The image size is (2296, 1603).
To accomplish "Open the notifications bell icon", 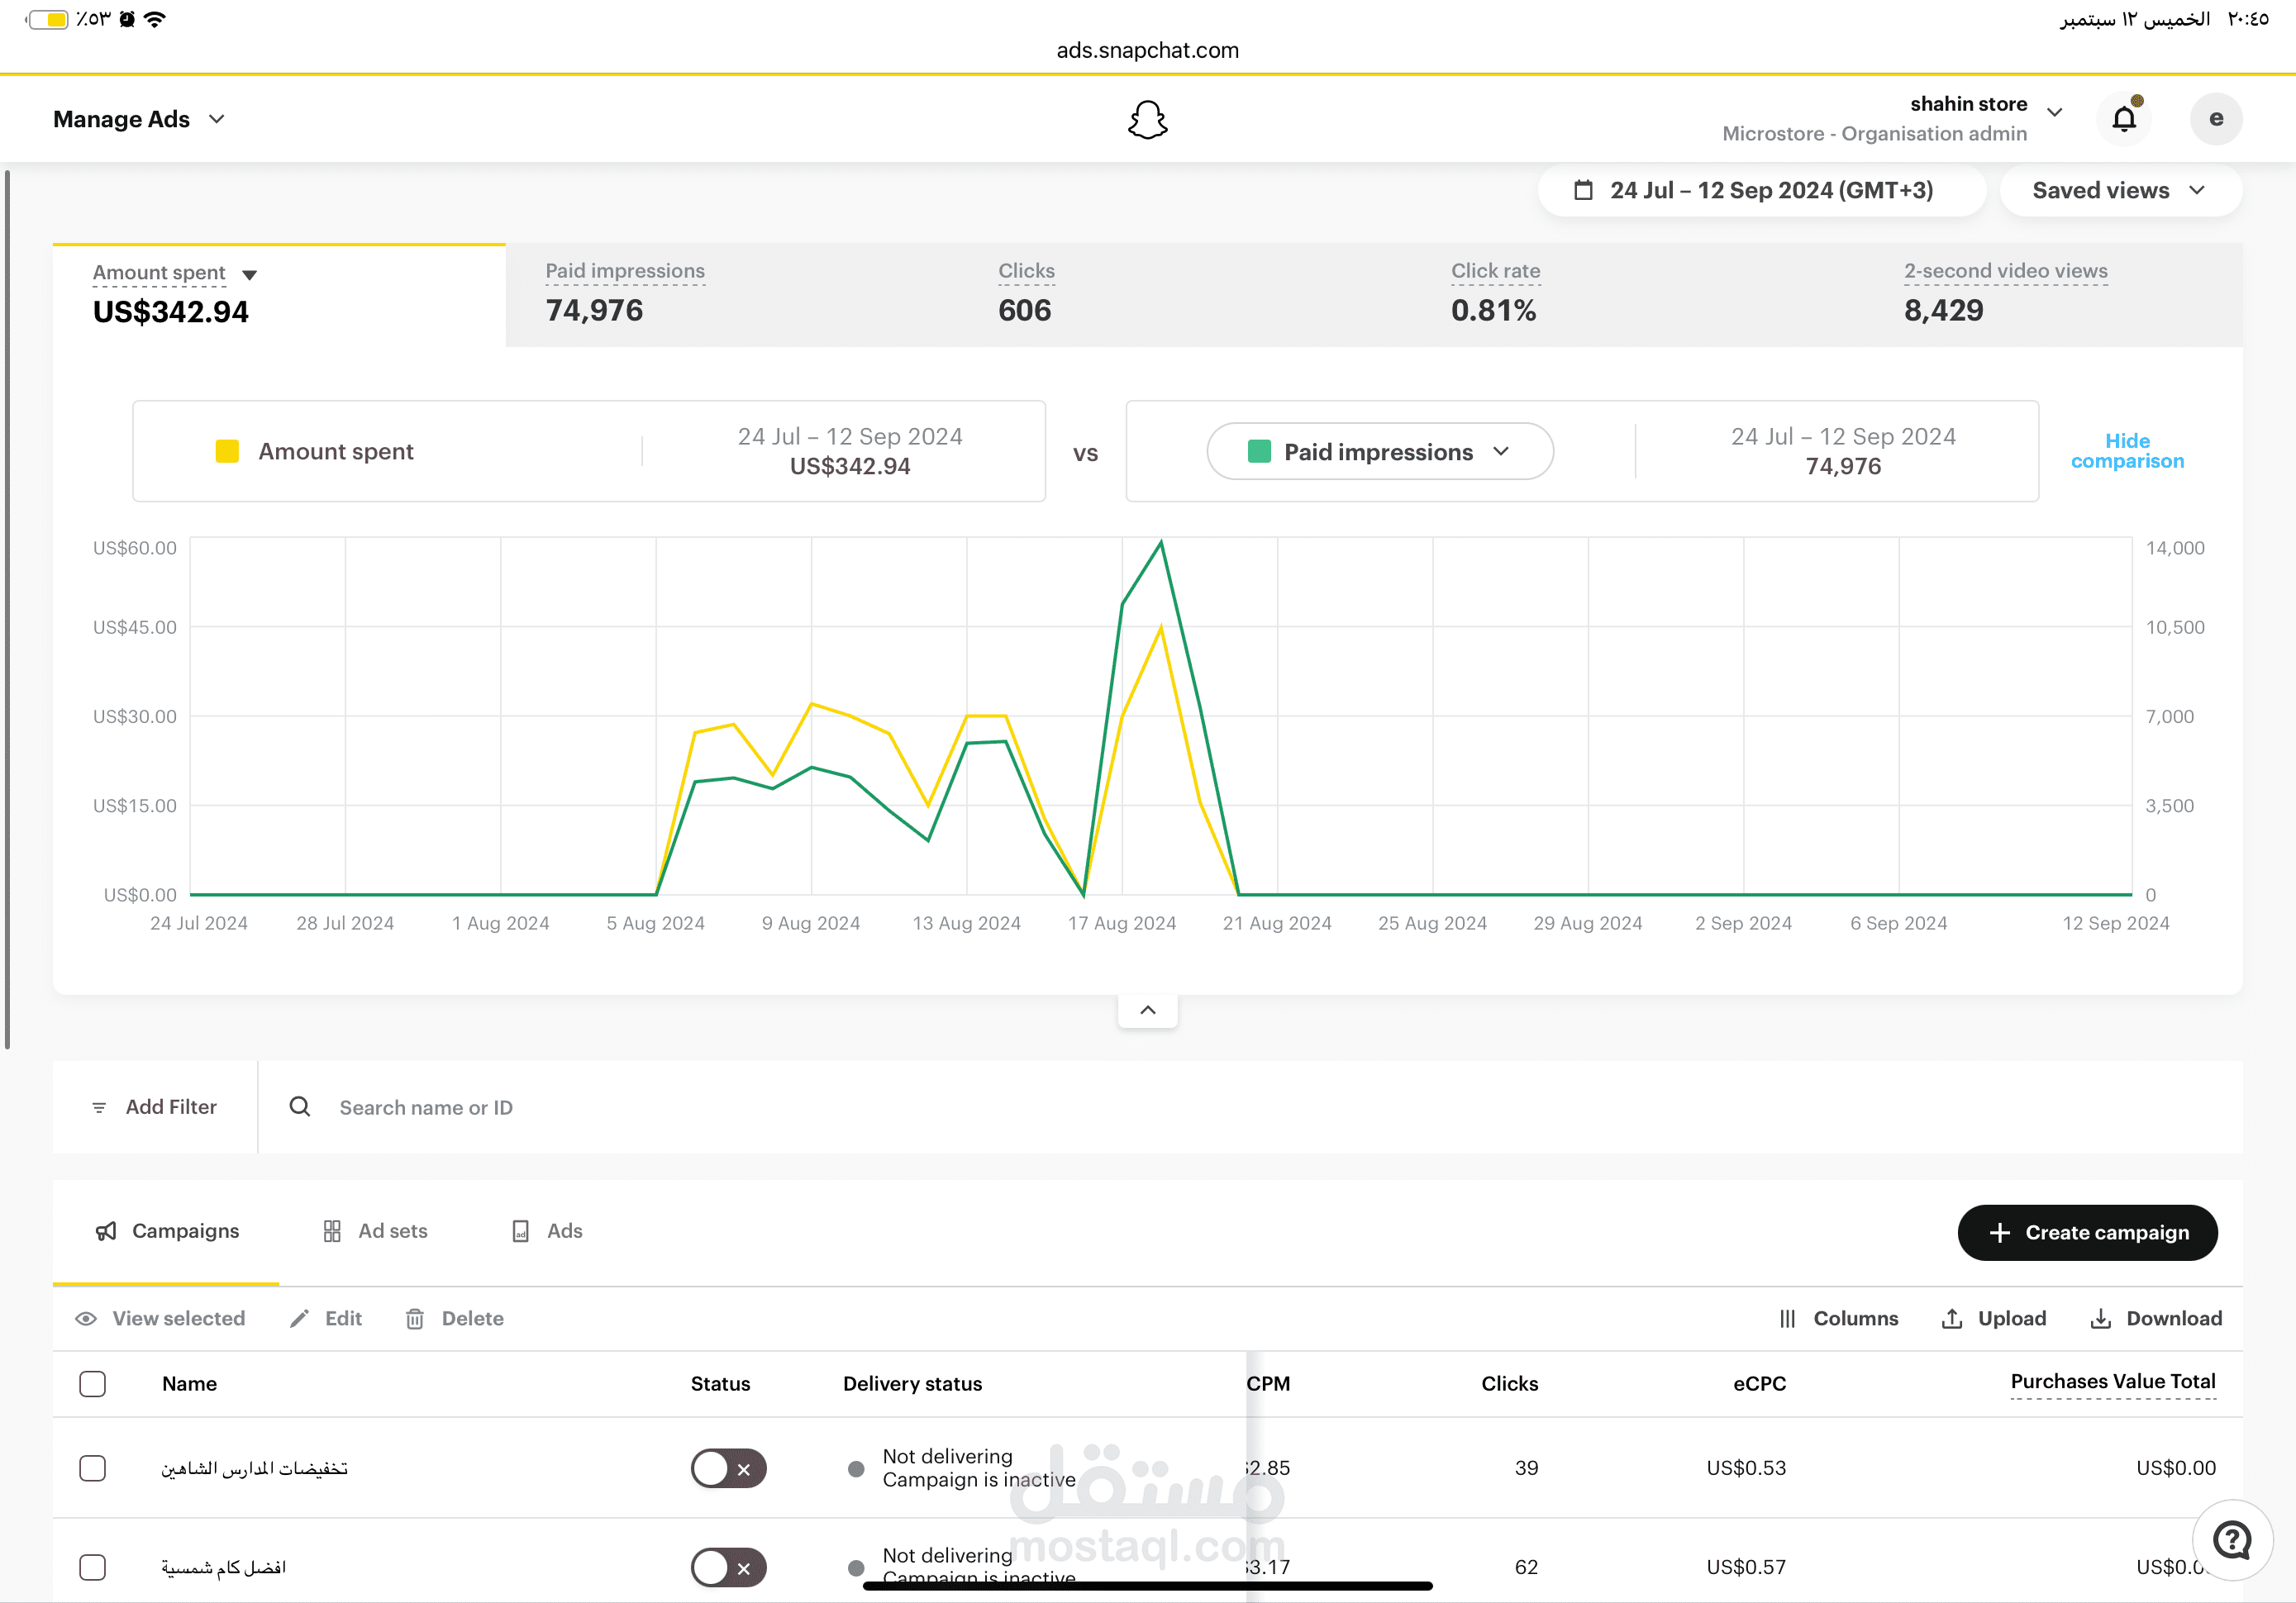I will coord(2123,119).
